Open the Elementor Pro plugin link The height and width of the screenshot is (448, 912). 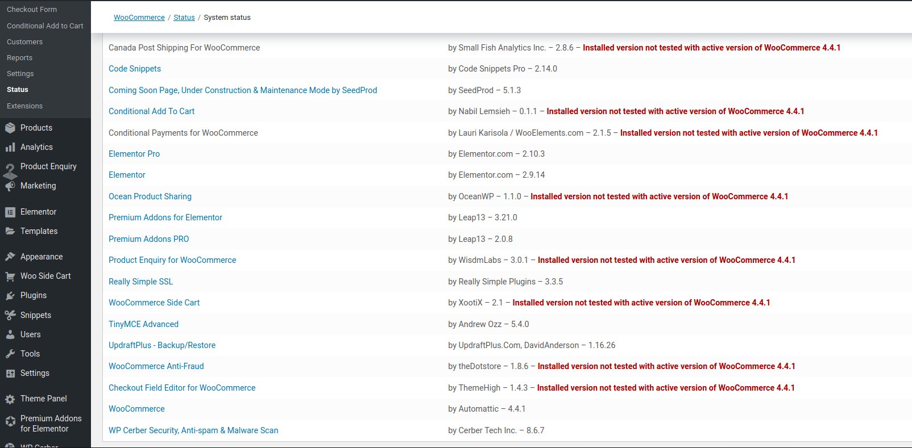point(134,154)
